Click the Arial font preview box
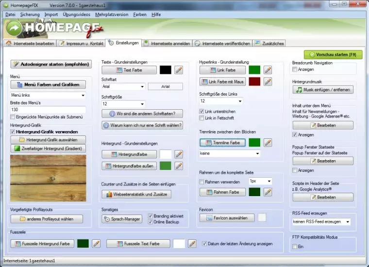 click(166, 86)
